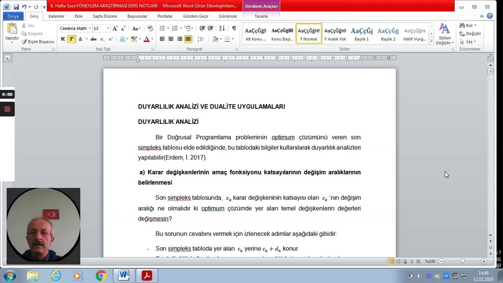Toggle italic (T) formatting
The height and width of the screenshot is (283, 503).
tap(71, 39)
